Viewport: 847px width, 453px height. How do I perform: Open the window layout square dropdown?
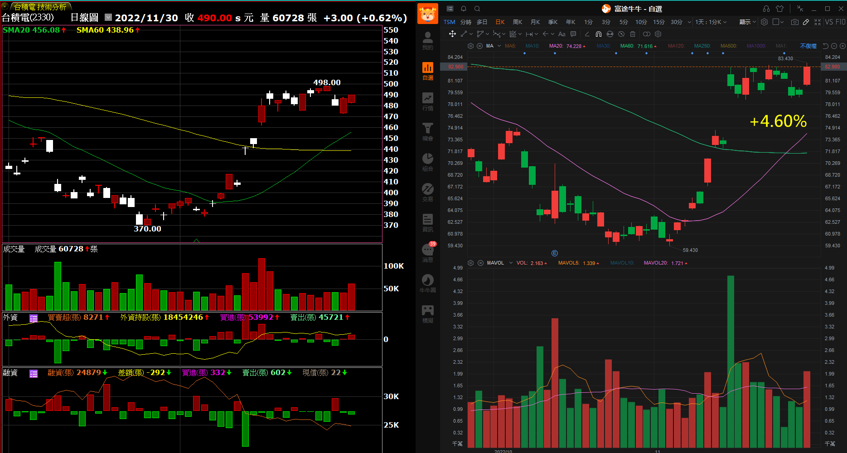(x=778, y=22)
